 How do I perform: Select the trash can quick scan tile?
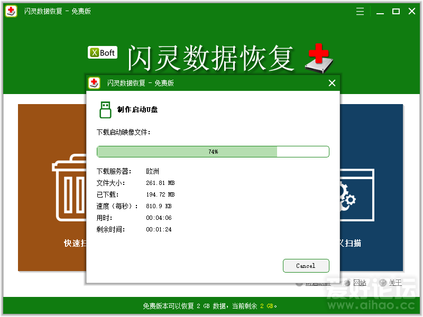click(52, 188)
